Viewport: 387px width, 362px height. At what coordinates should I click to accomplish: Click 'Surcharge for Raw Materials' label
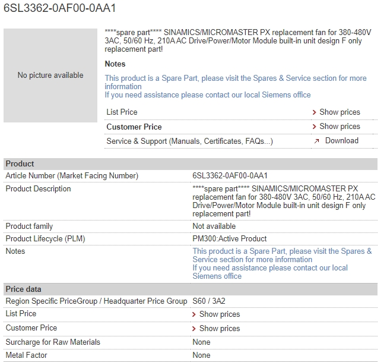tap(53, 342)
